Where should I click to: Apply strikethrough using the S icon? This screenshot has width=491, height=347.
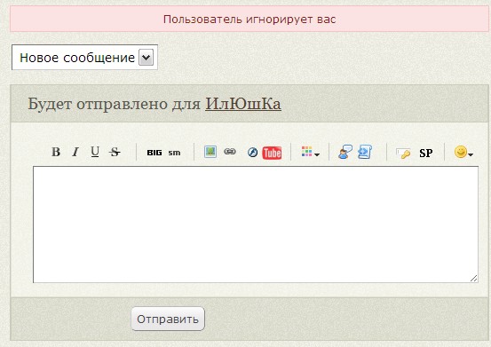point(115,152)
